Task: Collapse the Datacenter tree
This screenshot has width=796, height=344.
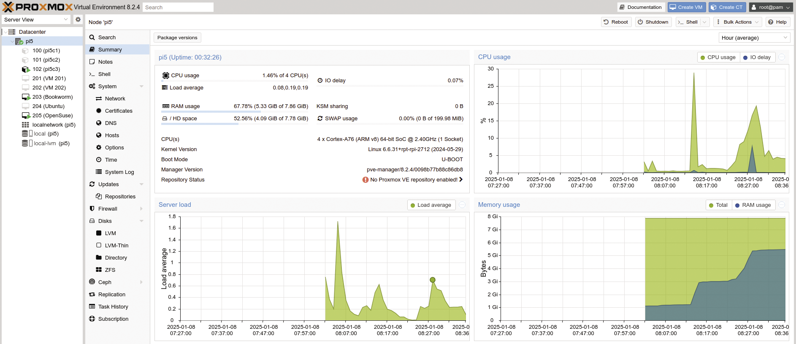Action: coord(5,32)
